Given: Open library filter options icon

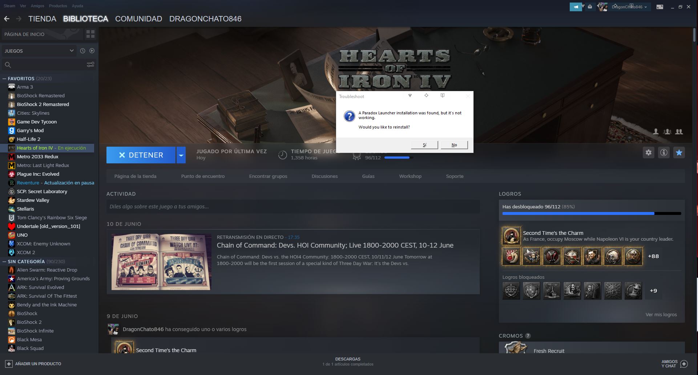Looking at the screenshot, I should point(90,64).
